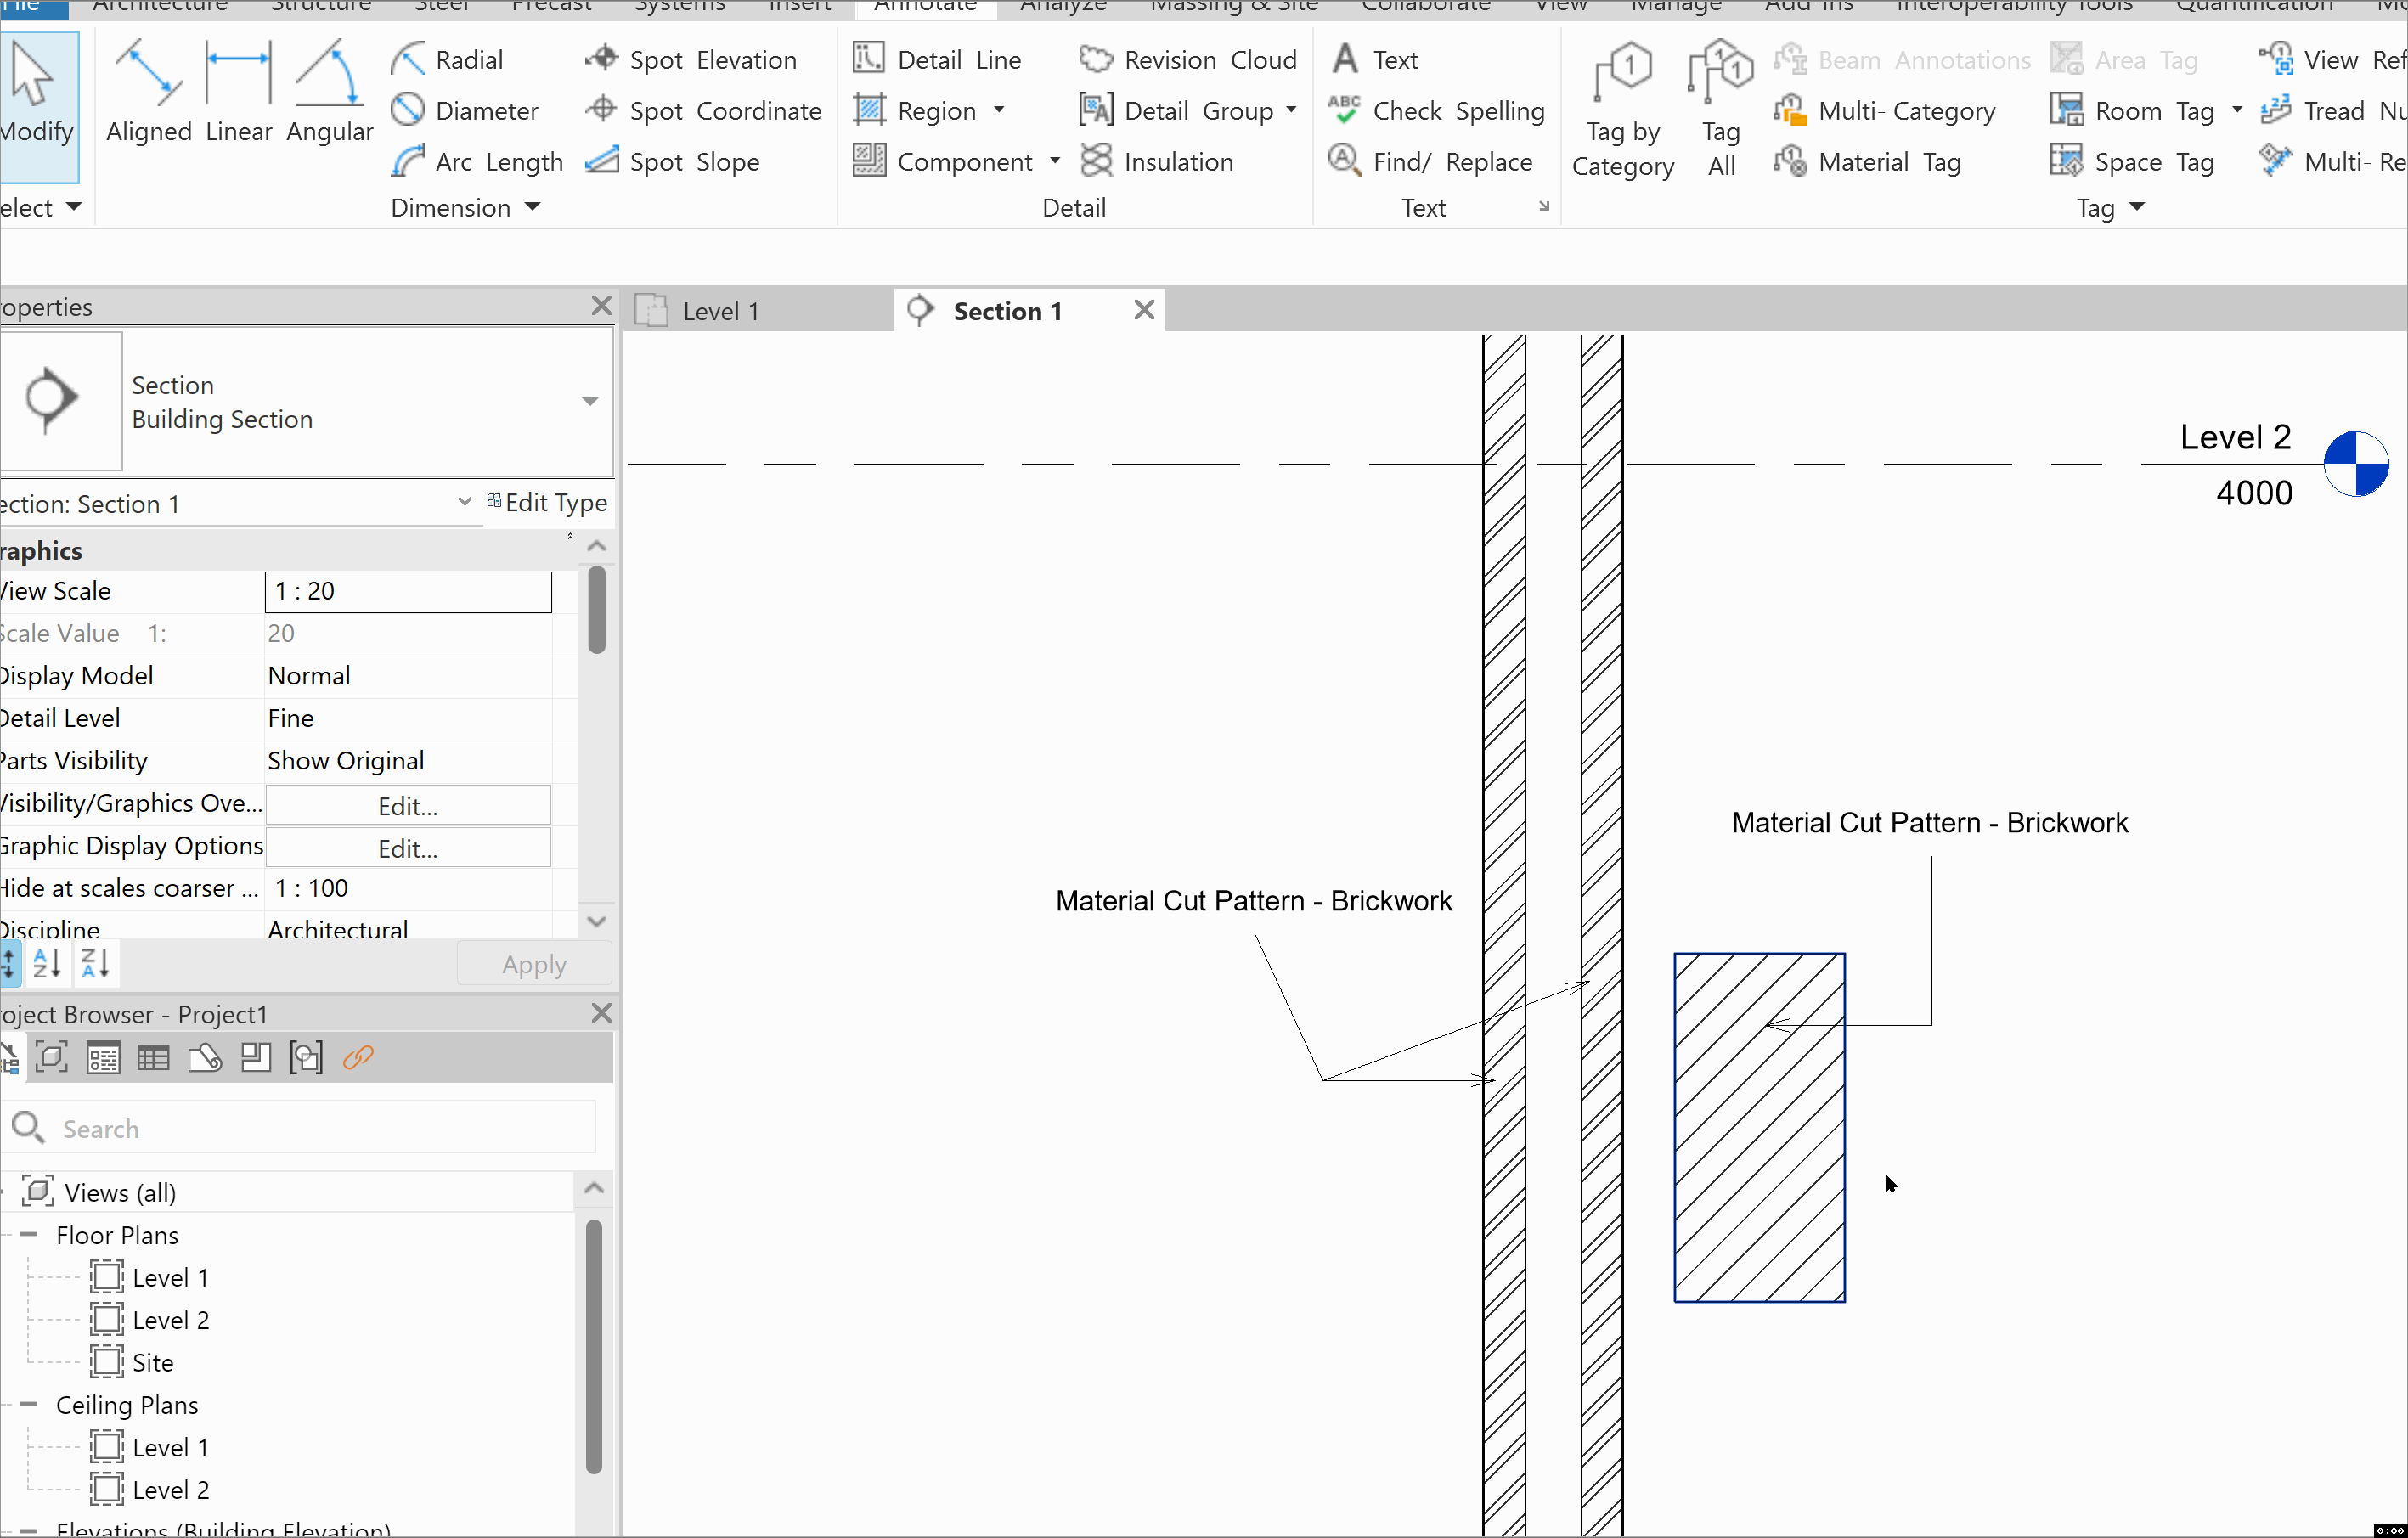The image size is (2408, 1538).
Task: Close the Section 1 view tab
Action: [1145, 310]
